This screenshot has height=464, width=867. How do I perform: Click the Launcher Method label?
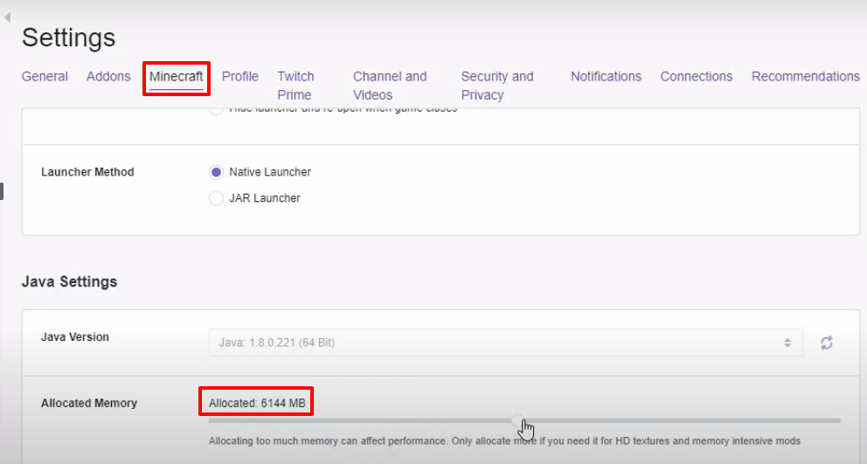tap(87, 172)
